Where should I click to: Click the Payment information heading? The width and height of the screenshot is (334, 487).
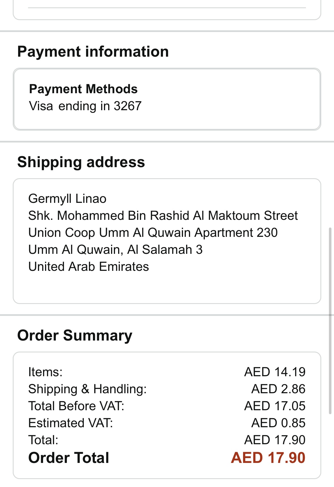[93, 52]
